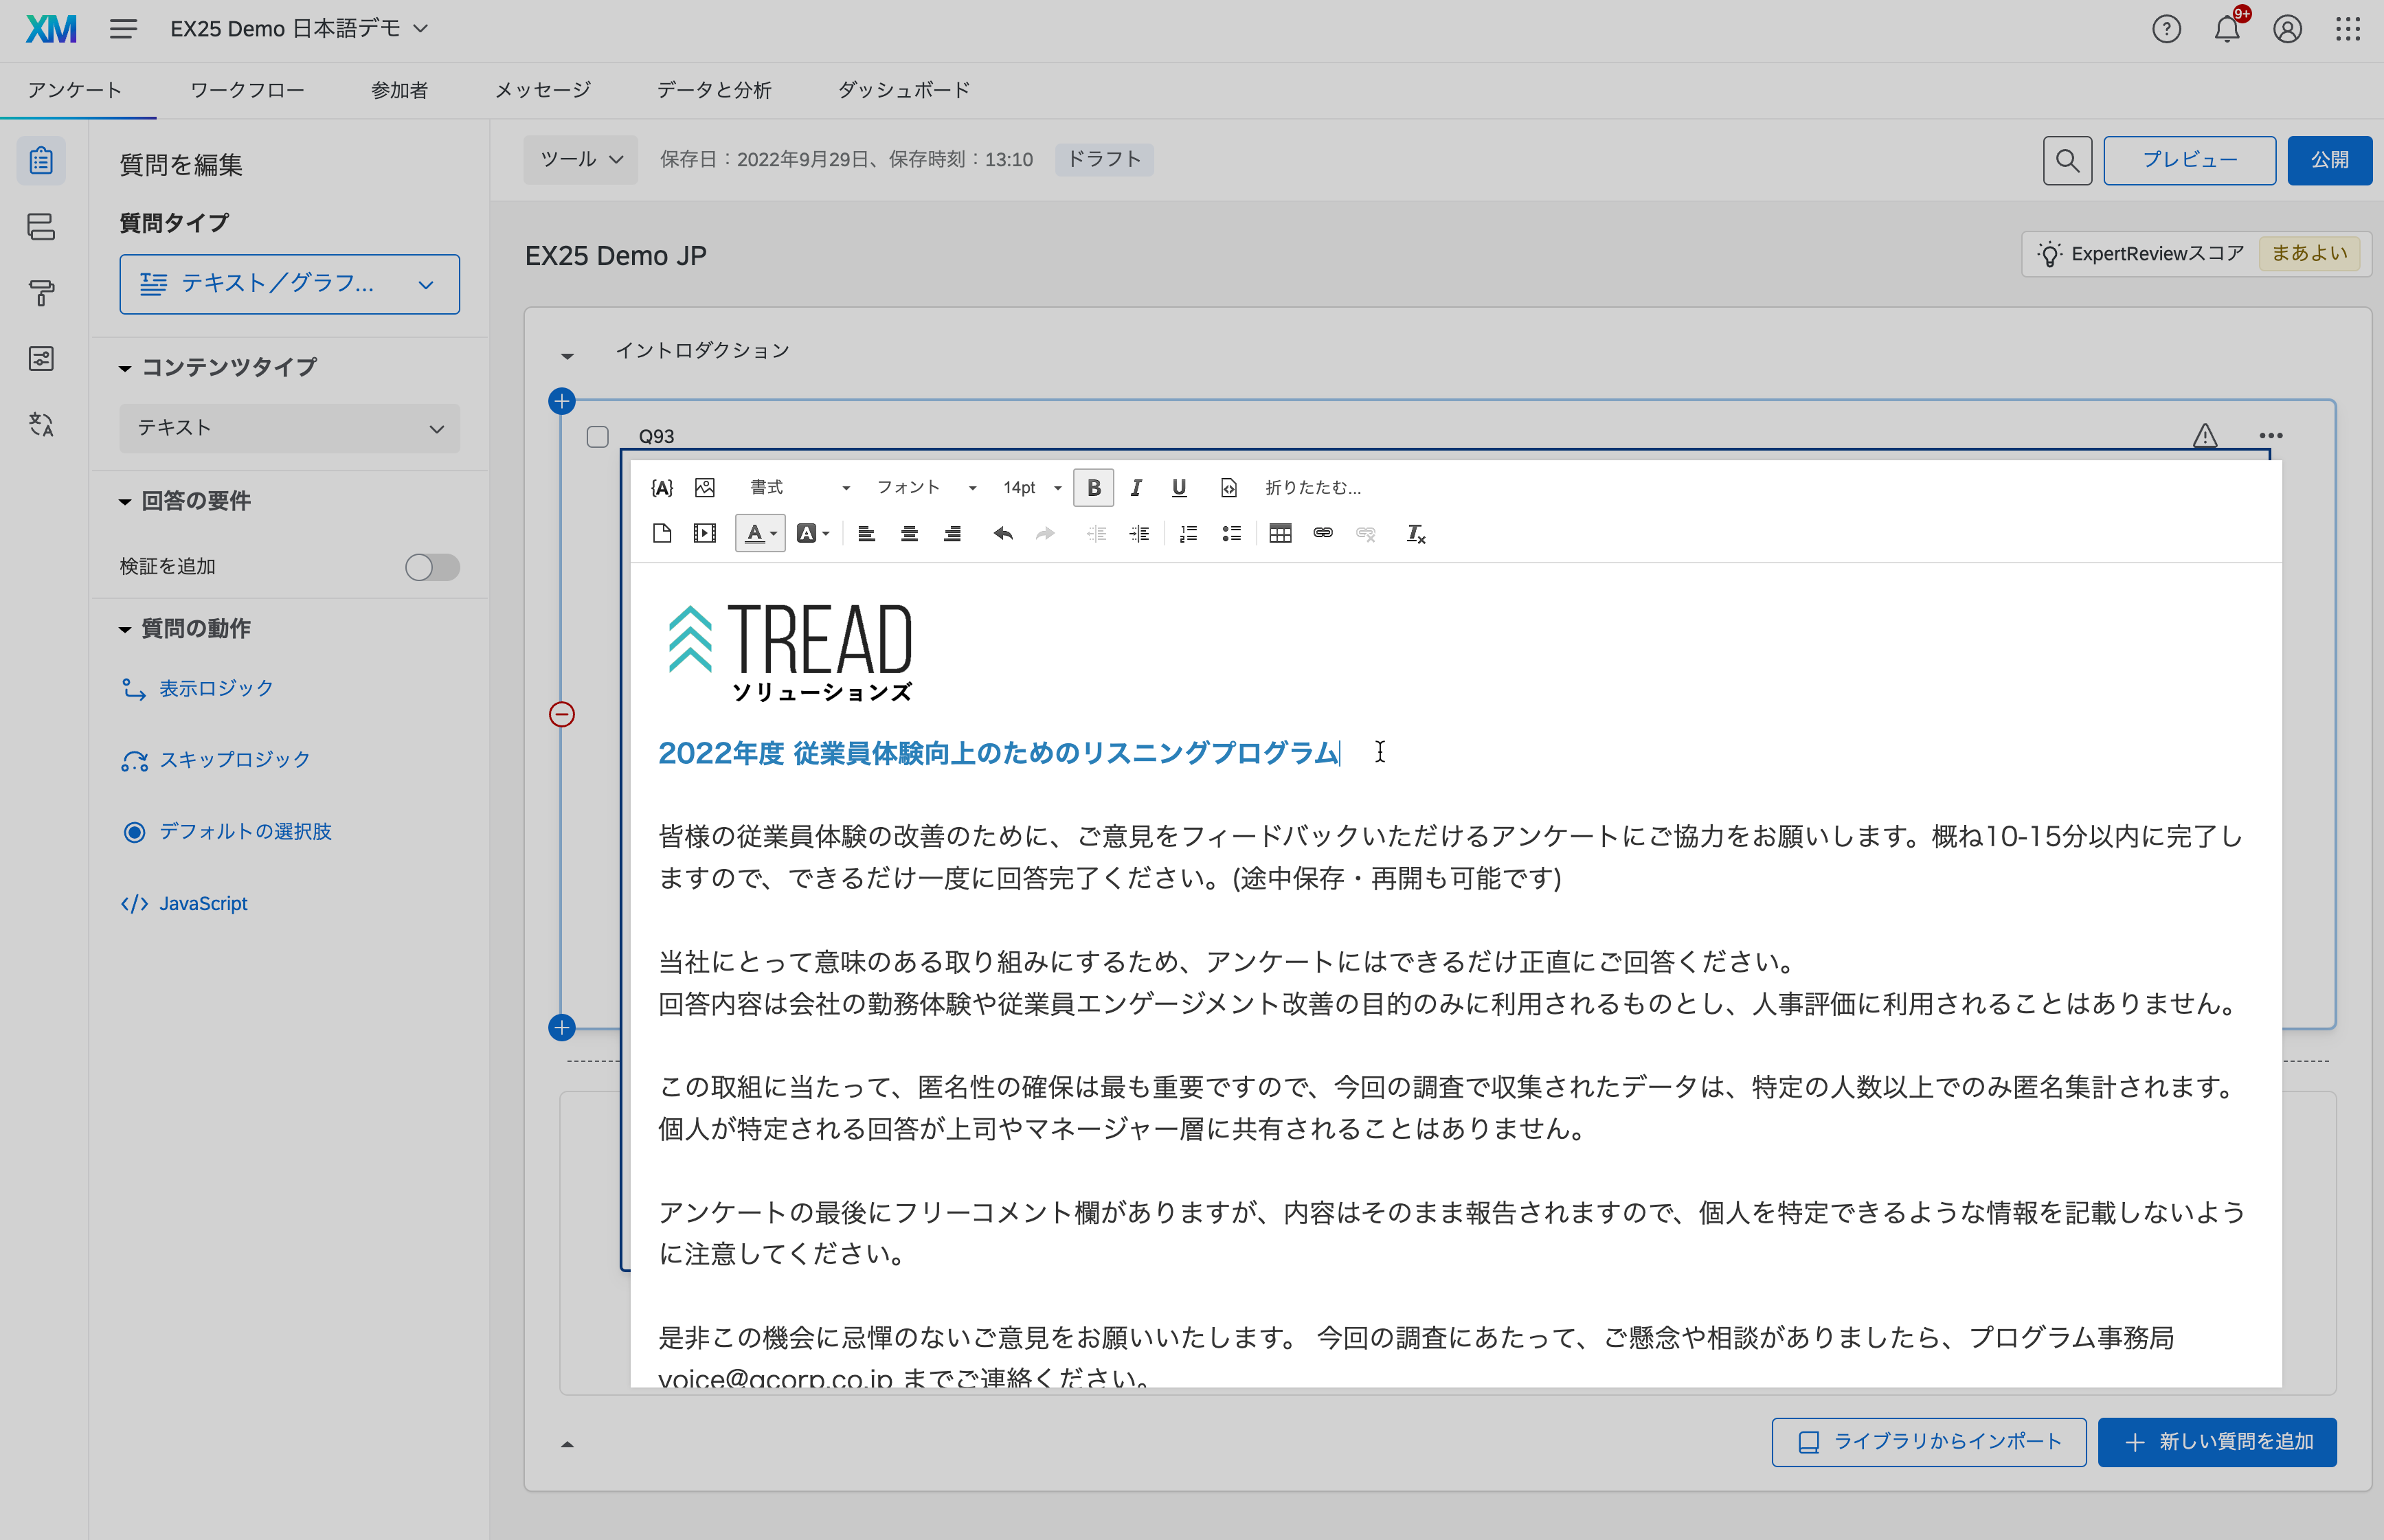Click the numbered list icon
2384x1540 pixels.
[x=1188, y=534]
